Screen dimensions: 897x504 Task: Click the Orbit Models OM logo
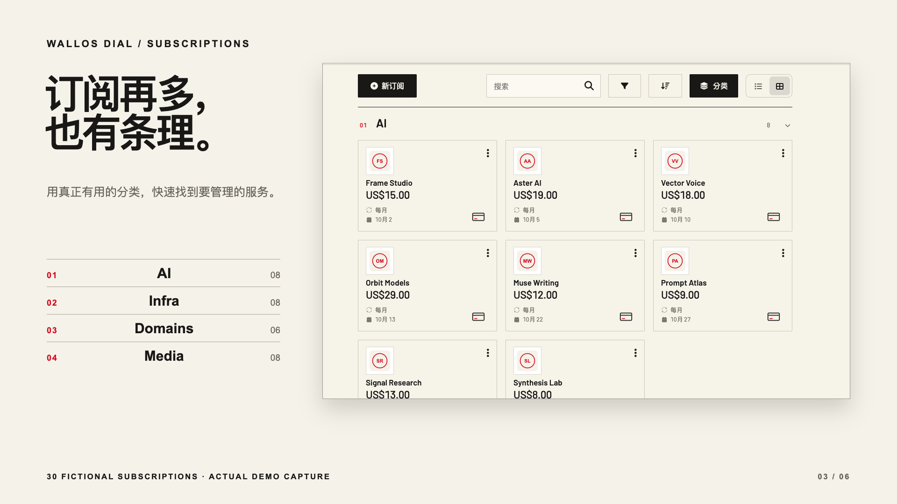point(380,261)
